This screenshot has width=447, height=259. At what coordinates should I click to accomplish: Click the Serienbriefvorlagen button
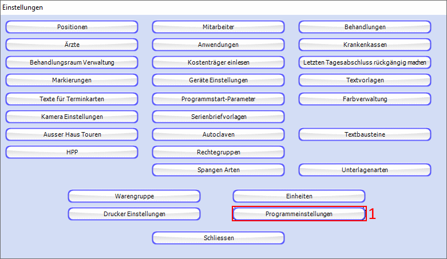point(218,117)
